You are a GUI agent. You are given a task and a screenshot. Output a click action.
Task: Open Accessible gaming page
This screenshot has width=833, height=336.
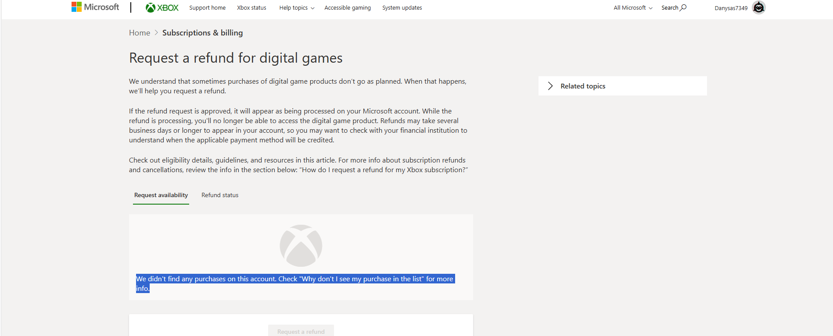(x=348, y=7)
